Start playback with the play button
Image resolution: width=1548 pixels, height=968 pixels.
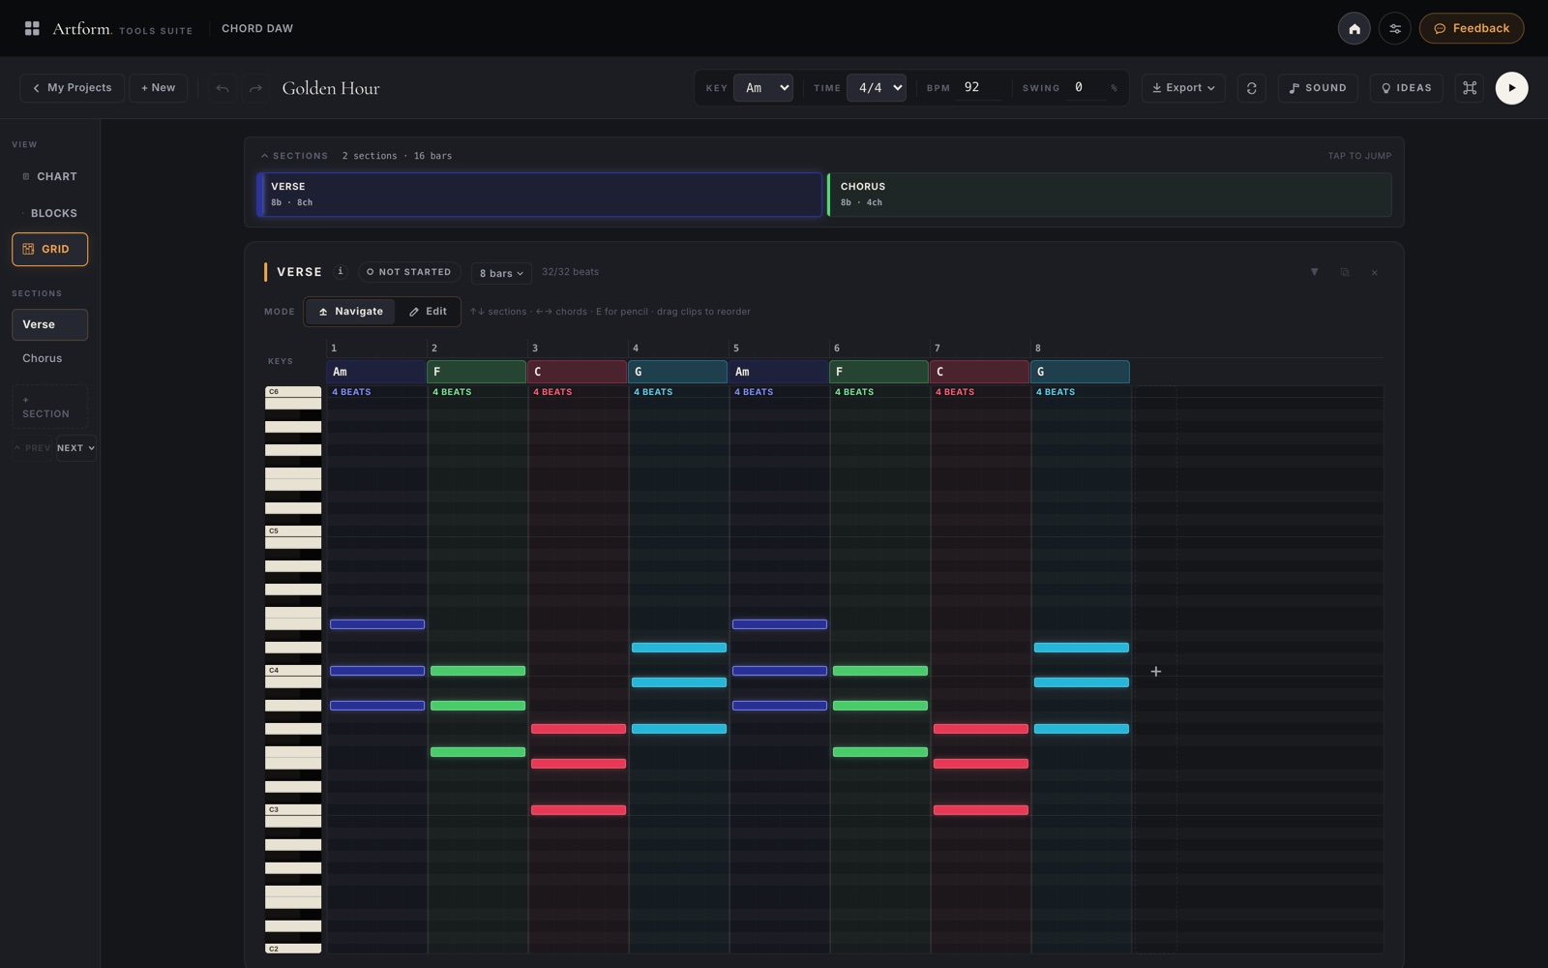point(1511,88)
